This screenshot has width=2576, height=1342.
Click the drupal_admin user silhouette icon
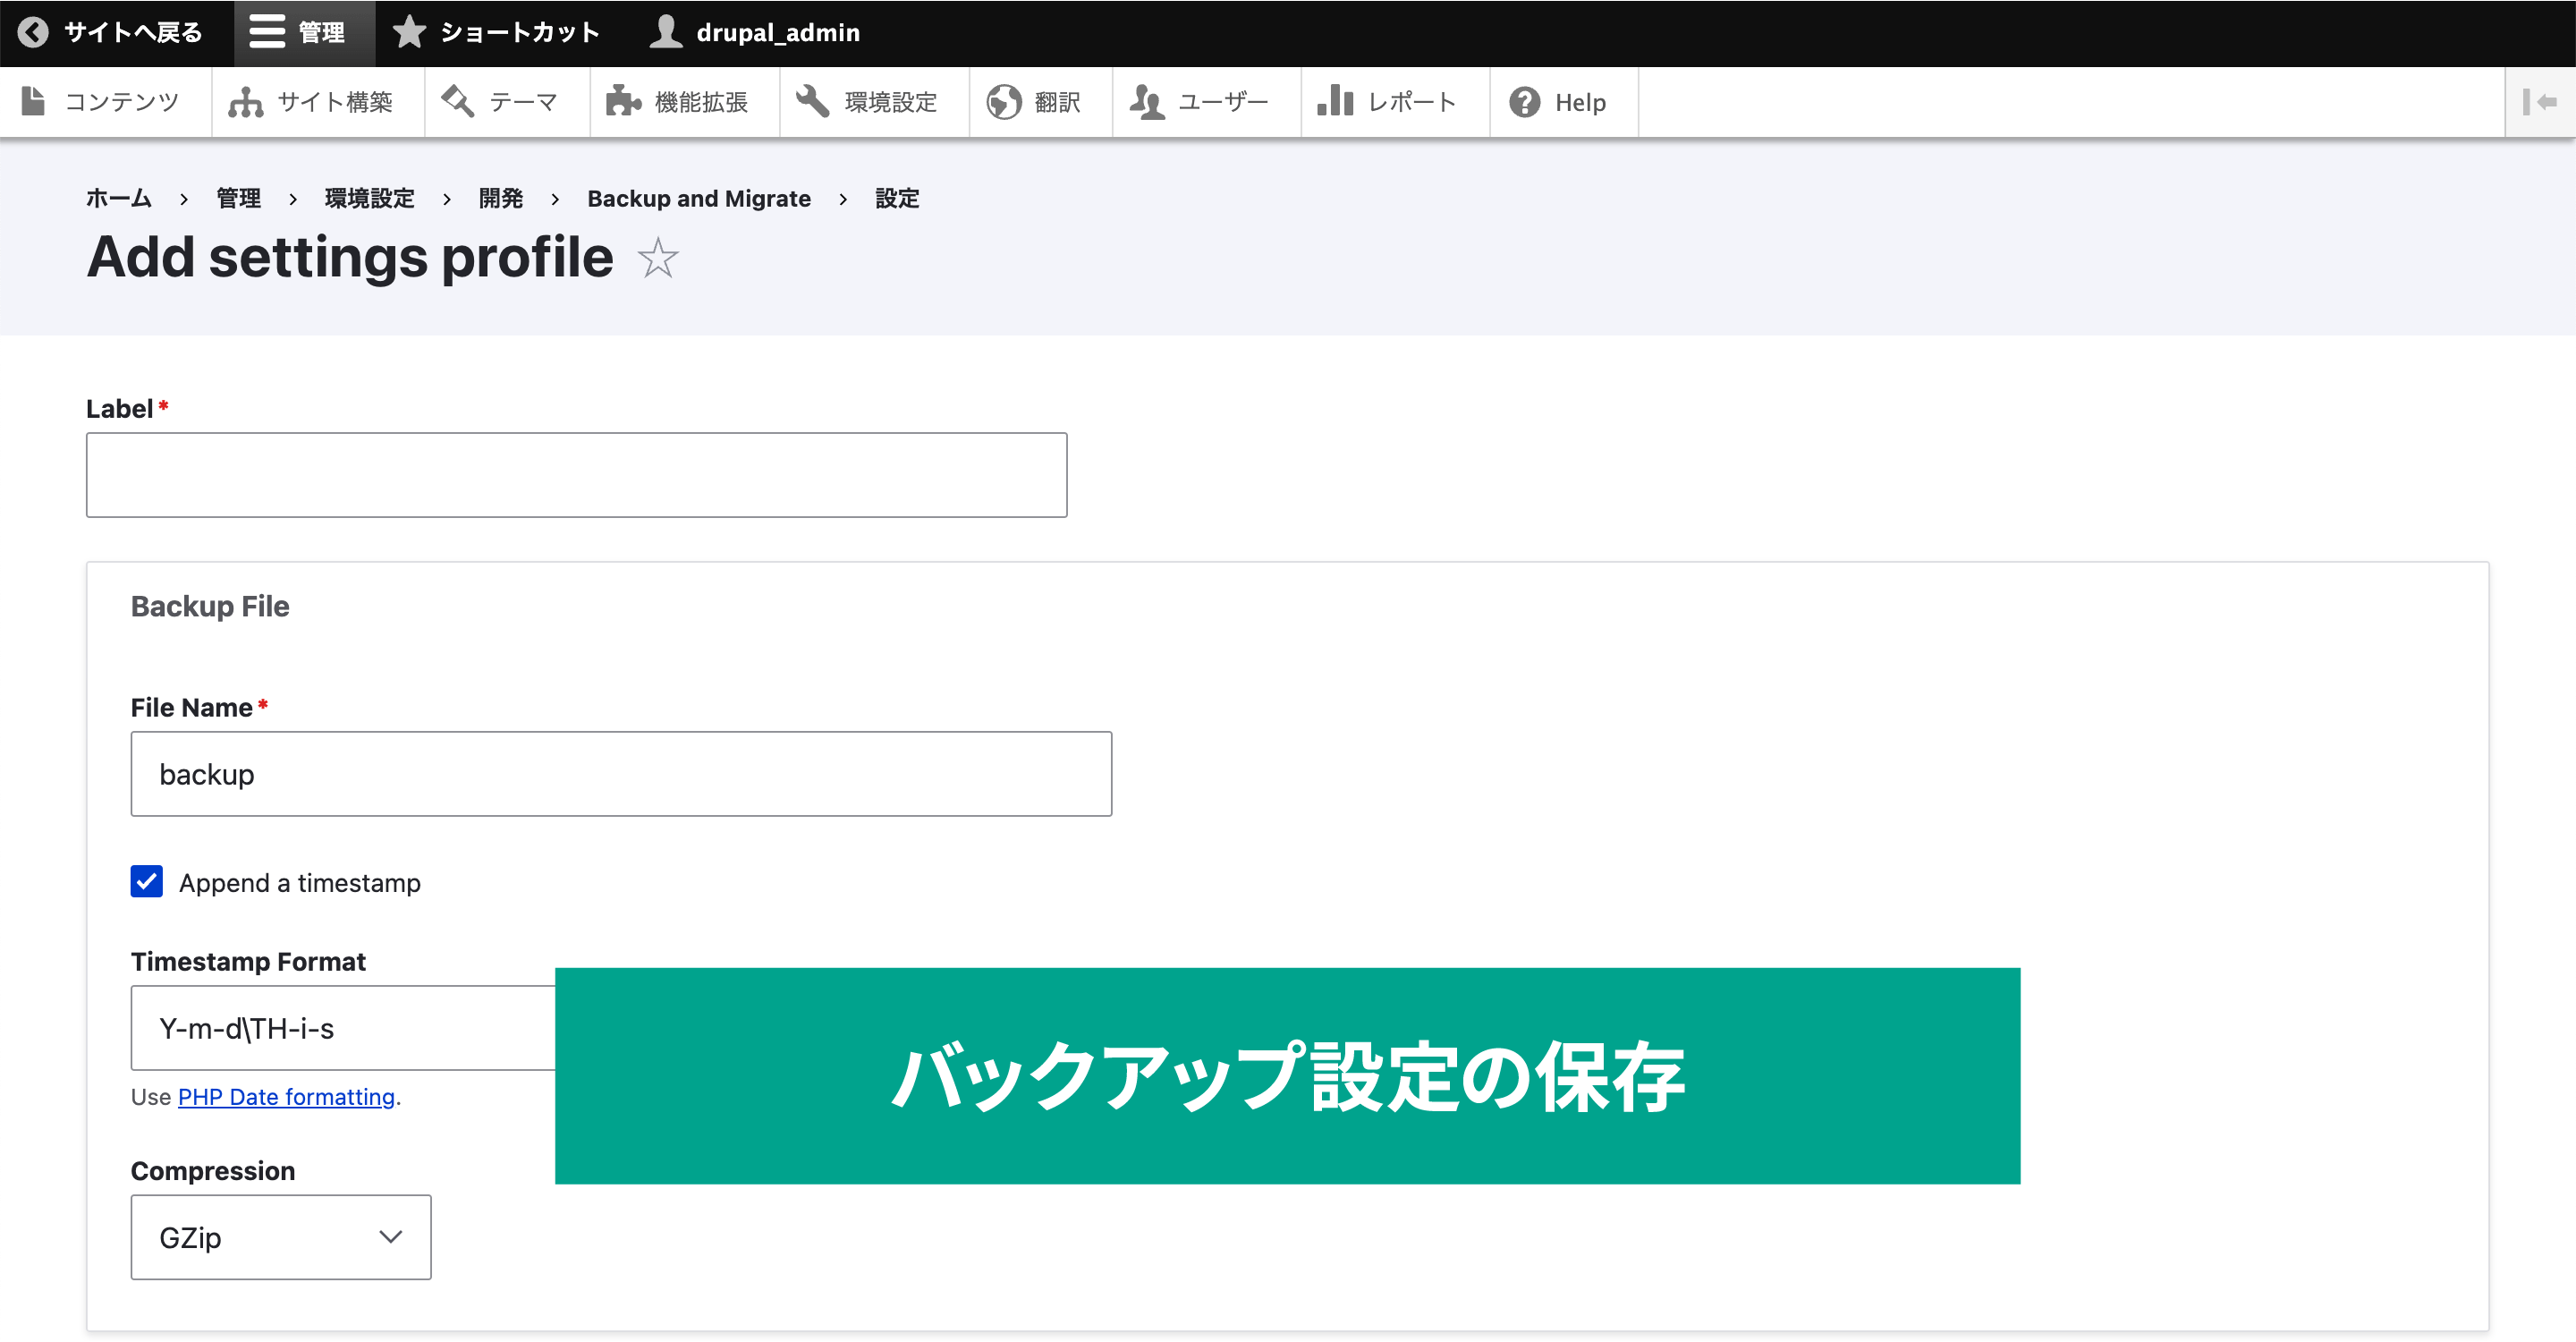(x=666, y=32)
